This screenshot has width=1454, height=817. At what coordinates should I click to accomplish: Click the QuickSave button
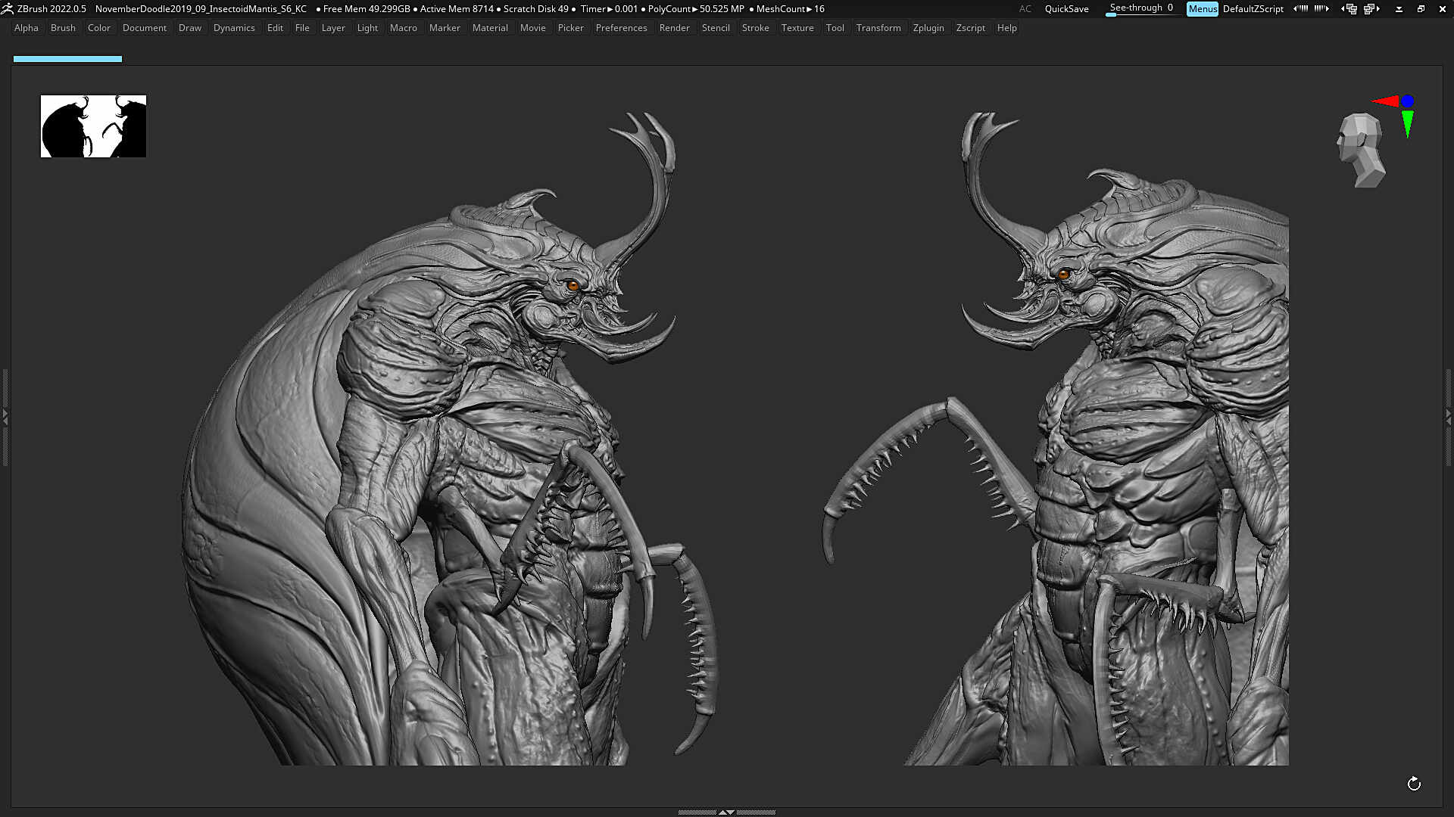[x=1066, y=9]
